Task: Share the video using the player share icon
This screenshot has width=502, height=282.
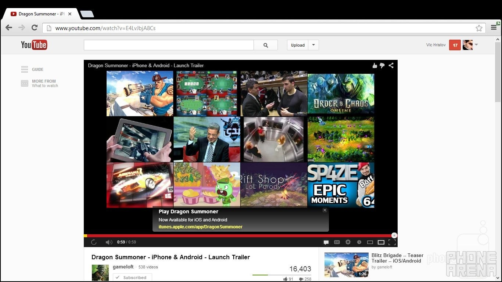Action: [x=391, y=65]
